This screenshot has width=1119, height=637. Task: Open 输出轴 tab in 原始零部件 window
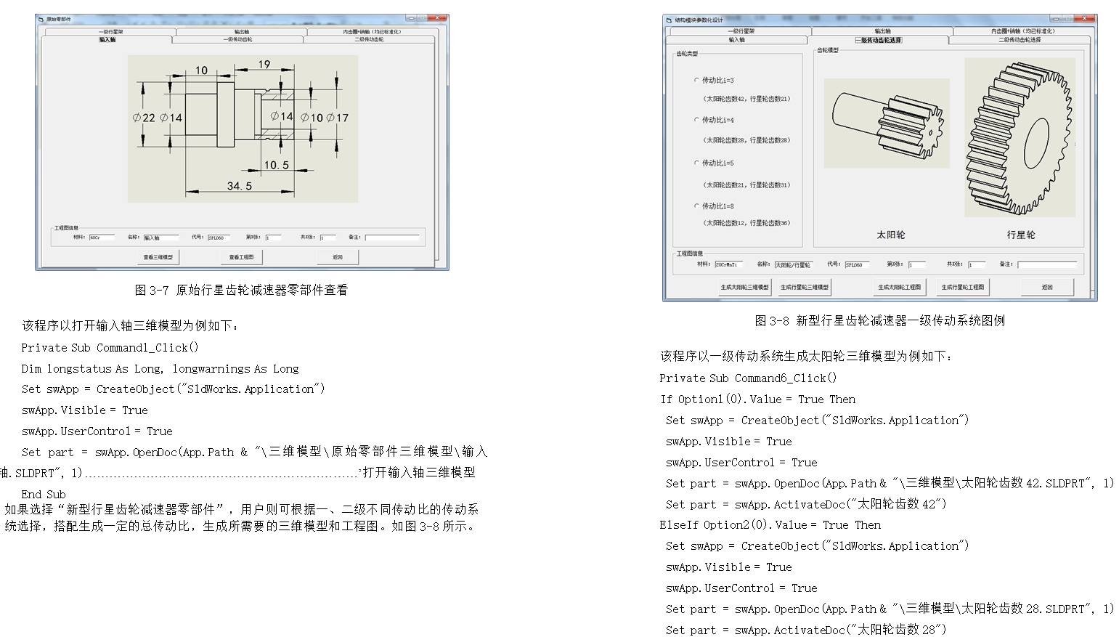pos(242,31)
